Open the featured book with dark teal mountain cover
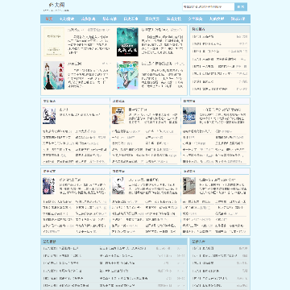290x290 pixels. pos(127,42)
